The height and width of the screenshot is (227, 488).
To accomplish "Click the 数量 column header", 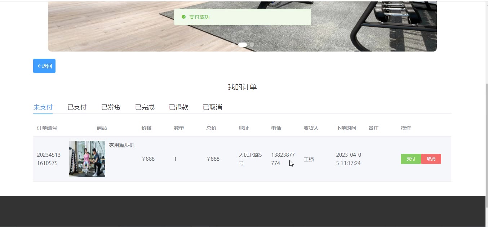I will (179, 128).
